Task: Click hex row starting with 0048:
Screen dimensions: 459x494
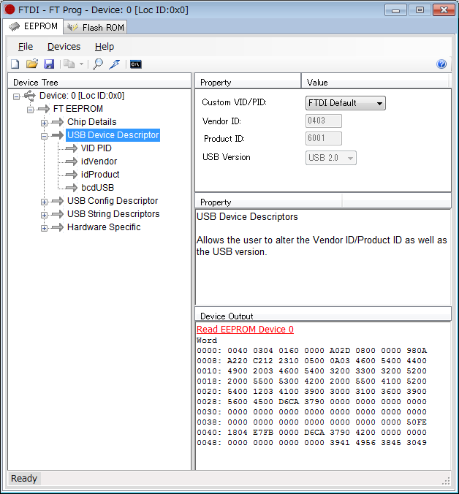Action: point(312,443)
